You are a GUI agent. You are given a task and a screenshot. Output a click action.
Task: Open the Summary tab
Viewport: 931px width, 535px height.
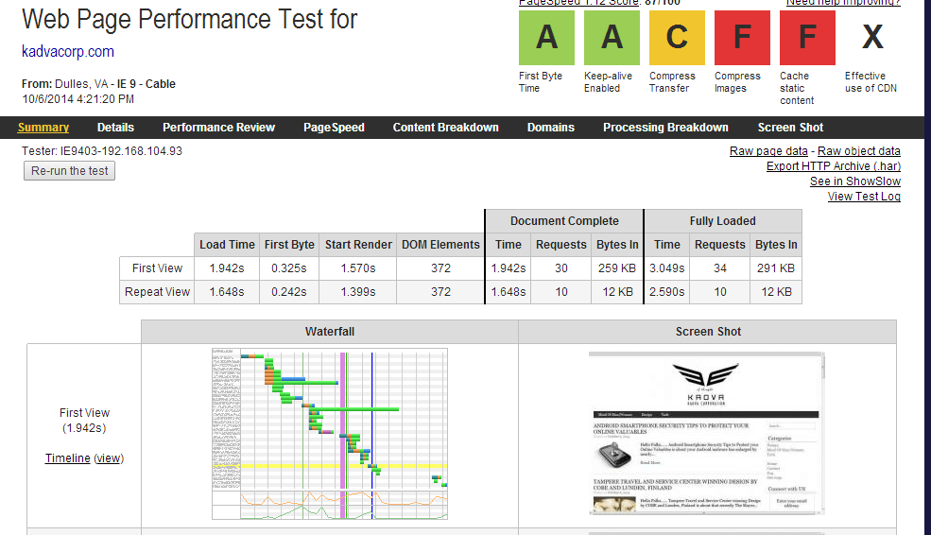[43, 127]
